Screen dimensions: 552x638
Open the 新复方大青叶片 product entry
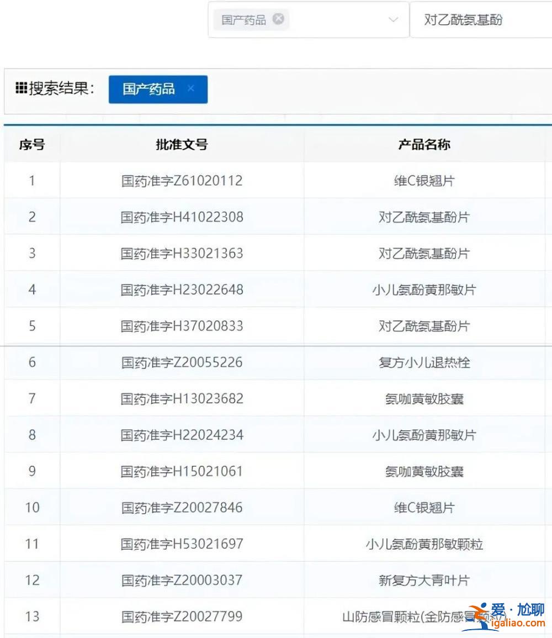[x=424, y=580]
